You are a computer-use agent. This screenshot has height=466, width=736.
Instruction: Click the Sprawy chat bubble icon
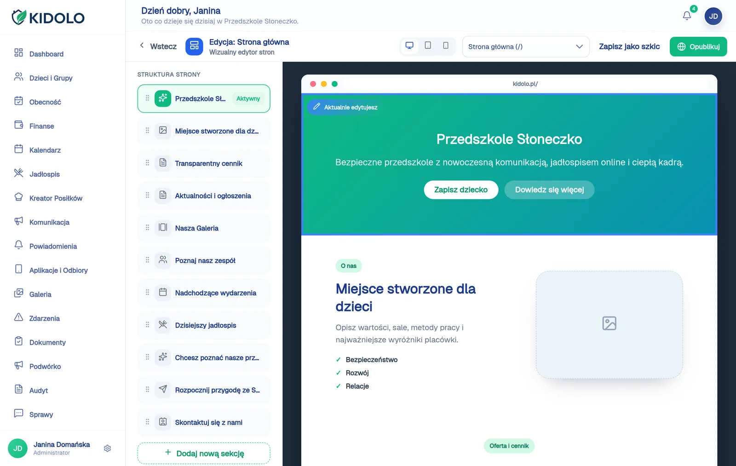(x=18, y=414)
